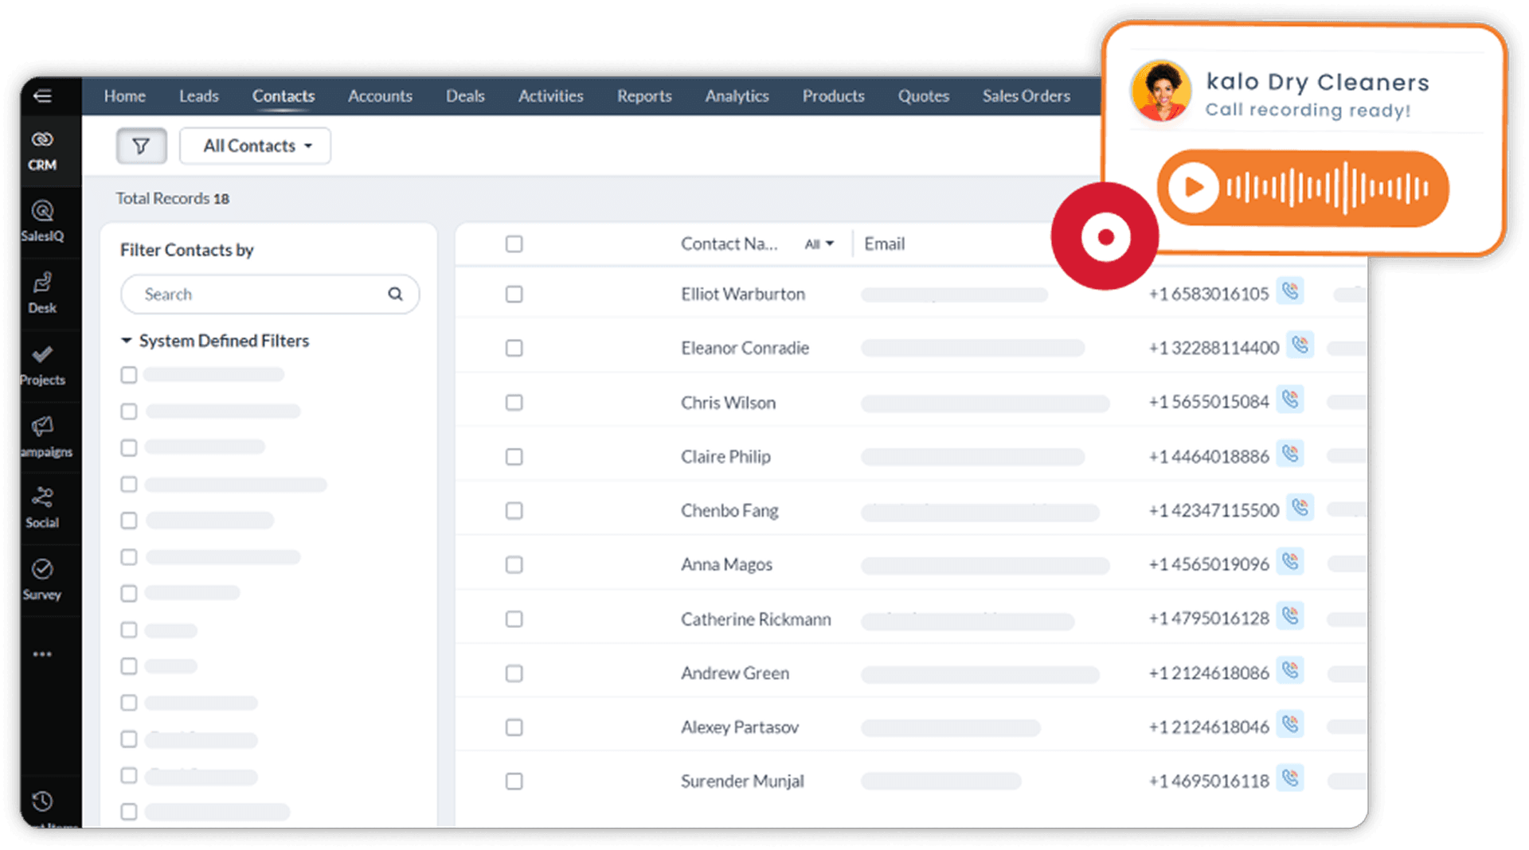Open Andrew Green's contact record

(x=735, y=673)
